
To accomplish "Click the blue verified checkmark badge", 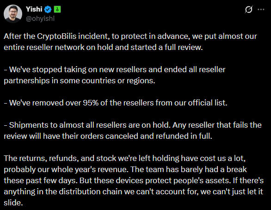I will [x=48, y=9].
